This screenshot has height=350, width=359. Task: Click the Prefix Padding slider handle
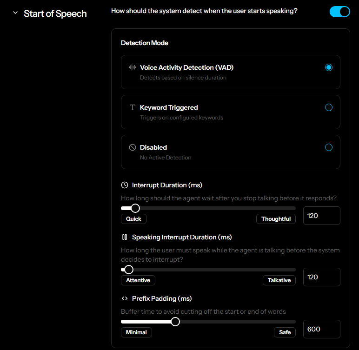coord(175,322)
